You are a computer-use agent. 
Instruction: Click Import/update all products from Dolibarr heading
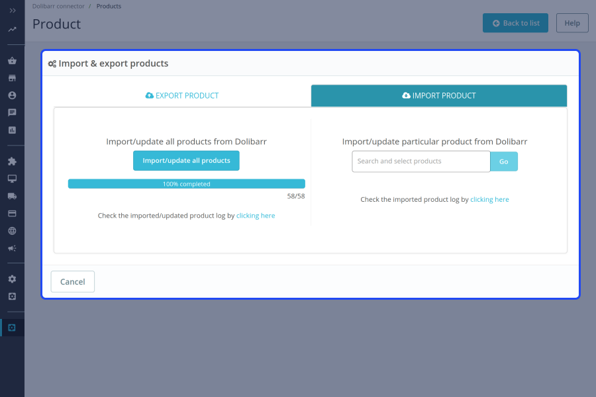click(186, 142)
